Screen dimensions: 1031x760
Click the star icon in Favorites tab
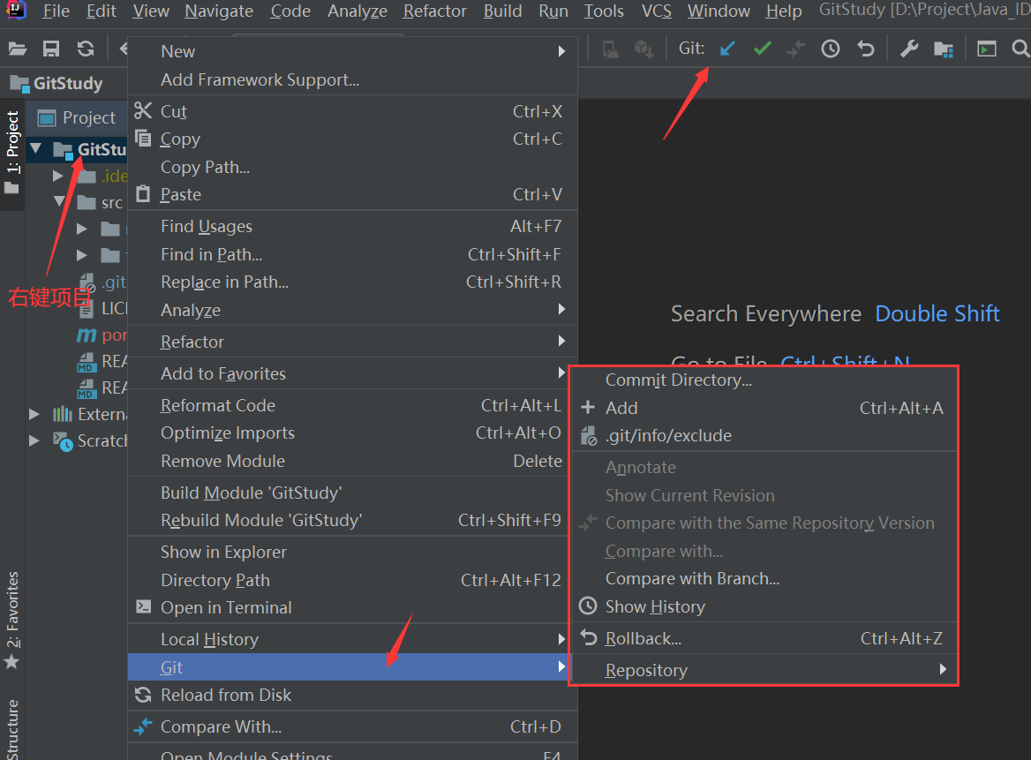pyautogui.click(x=11, y=662)
